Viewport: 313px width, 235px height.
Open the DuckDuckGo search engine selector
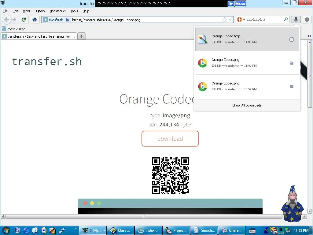(x=241, y=20)
